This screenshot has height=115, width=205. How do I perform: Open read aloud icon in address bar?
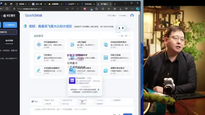coord(72,9)
